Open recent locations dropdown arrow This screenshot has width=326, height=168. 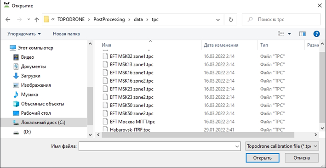click(29, 20)
